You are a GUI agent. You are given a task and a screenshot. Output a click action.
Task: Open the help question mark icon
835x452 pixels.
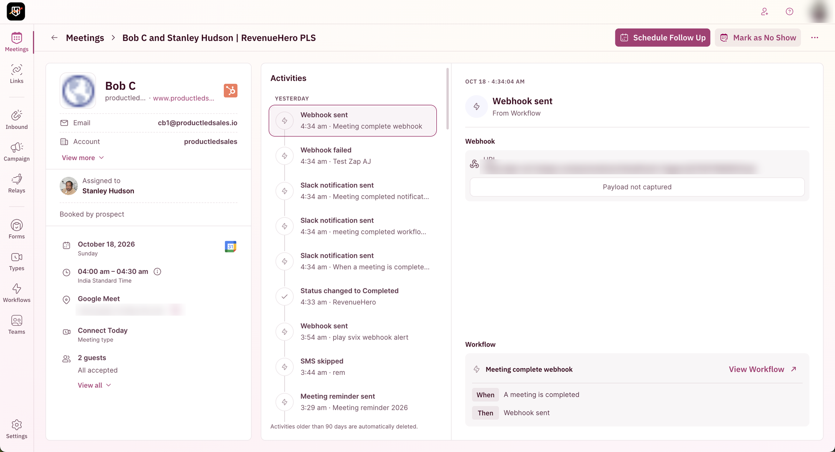[789, 12]
